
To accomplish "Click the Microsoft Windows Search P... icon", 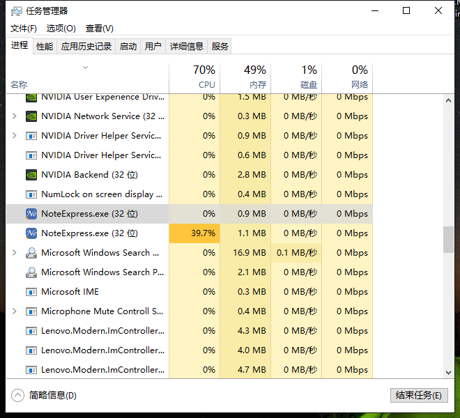I will tap(31, 272).
